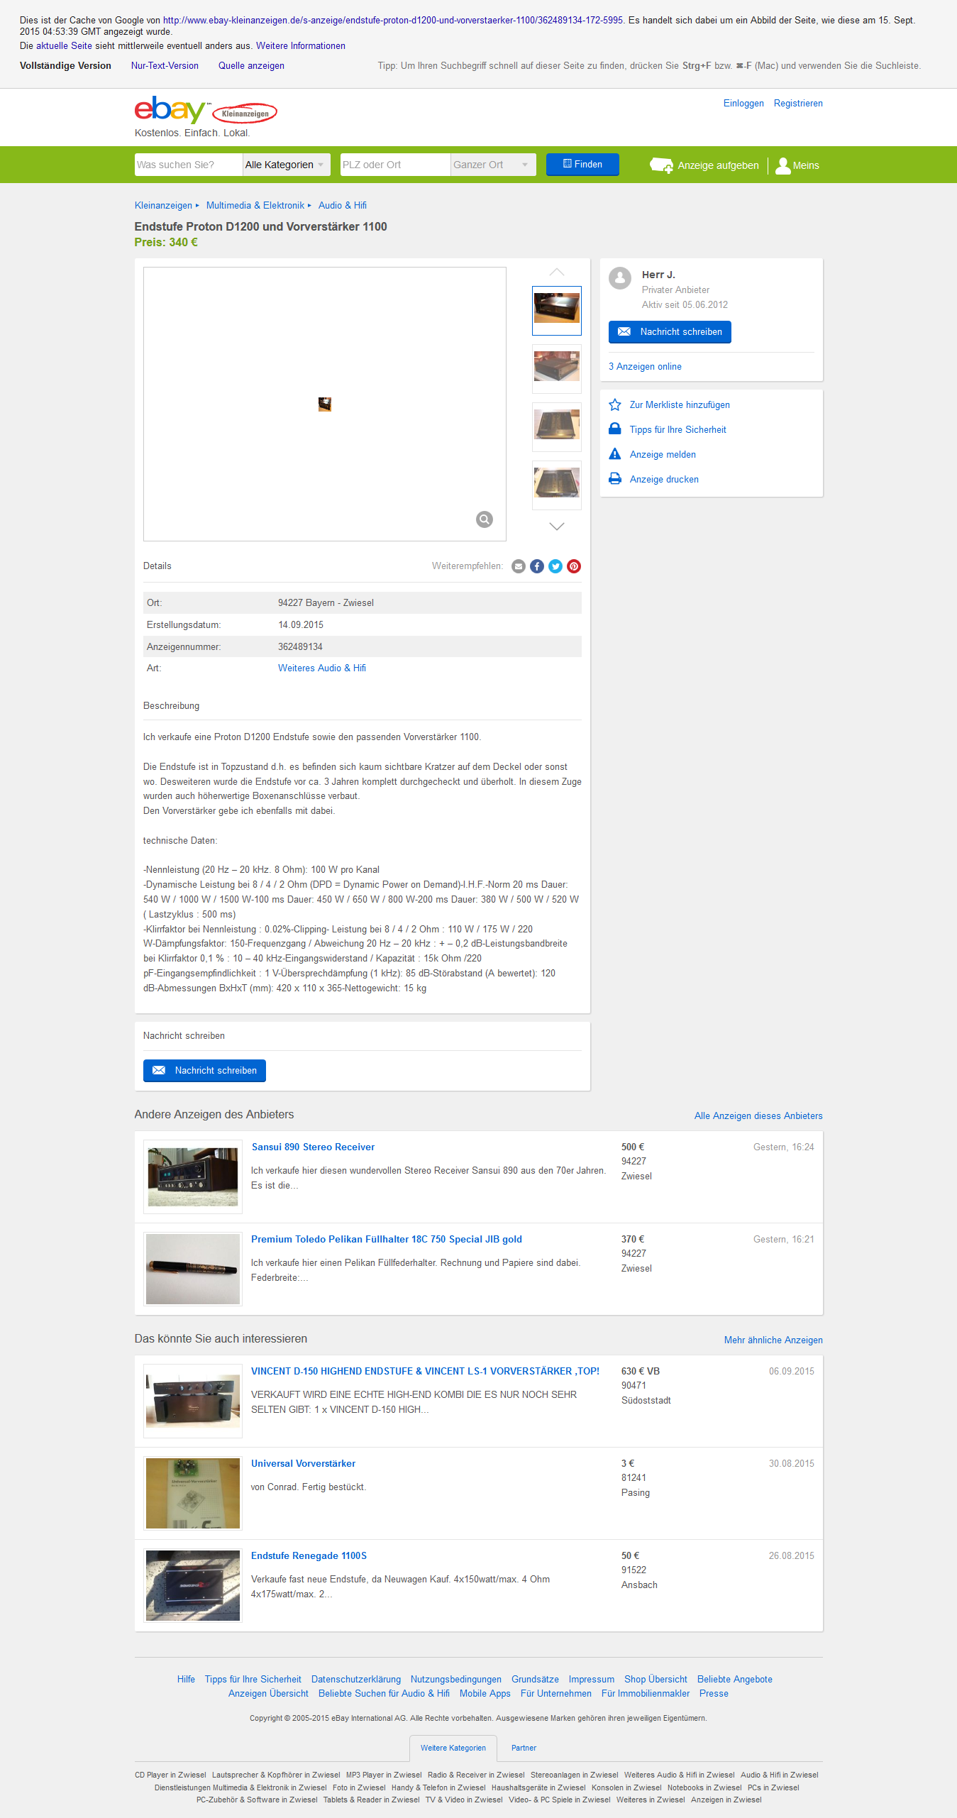957x1818 pixels.
Task: Open Sansui 890 Stereo Receiver listing
Action: (313, 1147)
